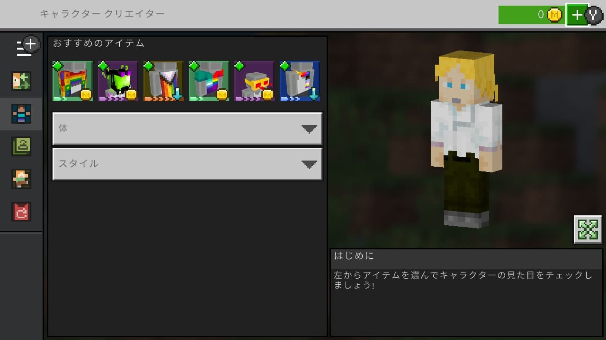The width and height of the screenshot is (606, 340).
Task: Open the emotes tab with running Alex icon
Action: point(21,179)
